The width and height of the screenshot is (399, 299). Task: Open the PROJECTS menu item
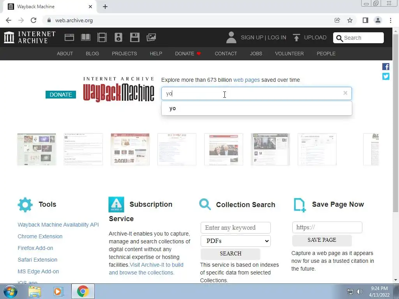(124, 54)
